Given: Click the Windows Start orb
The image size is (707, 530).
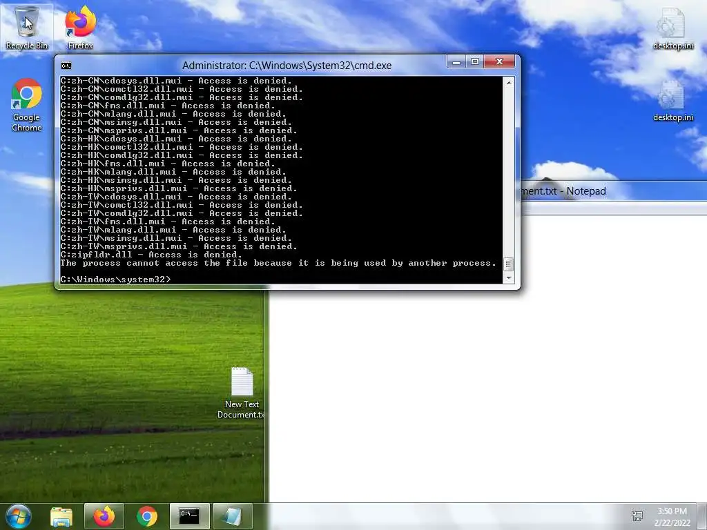Looking at the screenshot, I should click(19, 516).
